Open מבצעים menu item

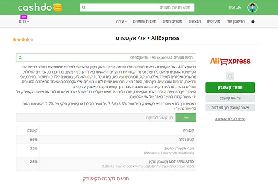(194, 21)
